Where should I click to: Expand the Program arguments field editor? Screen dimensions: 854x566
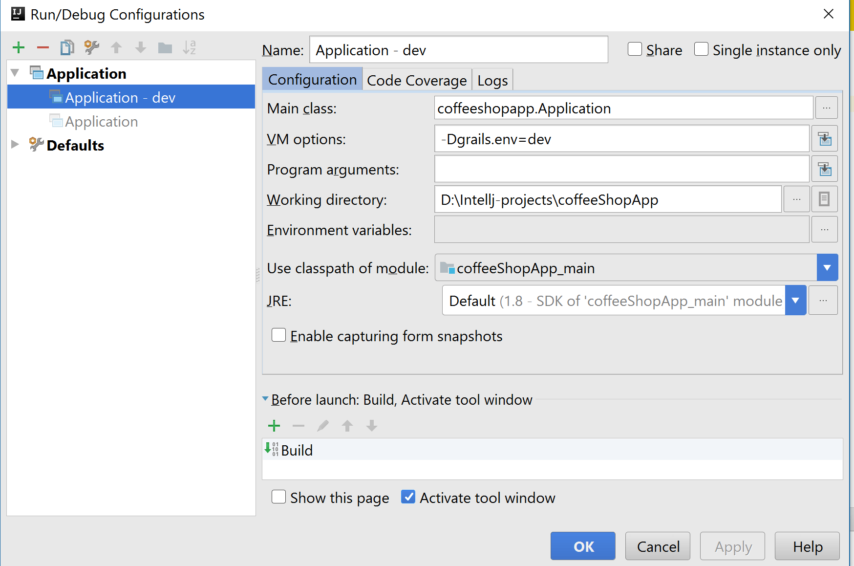point(825,170)
